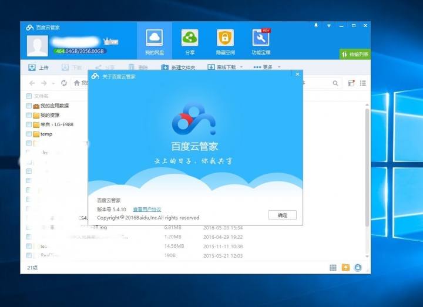Screen dimensions: 423x307
Task: Check the checkbox for the 1.20MB file row
Action: 29,237
